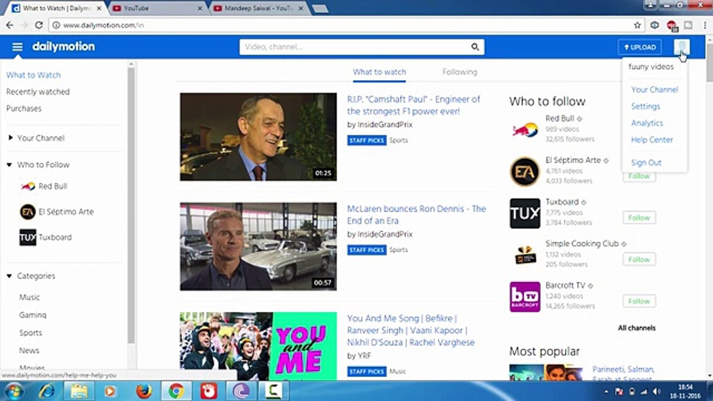This screenshot has height=401, width=713.
Task: Collapse the Who to Follow sidebar section
Action: coord(9,165)
